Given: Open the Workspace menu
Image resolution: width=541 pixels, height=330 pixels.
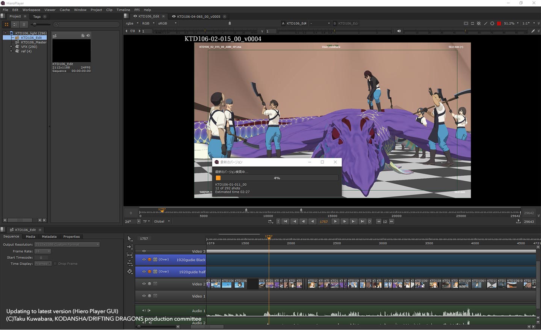Looking at the screenshot, I should click(31, 10).
